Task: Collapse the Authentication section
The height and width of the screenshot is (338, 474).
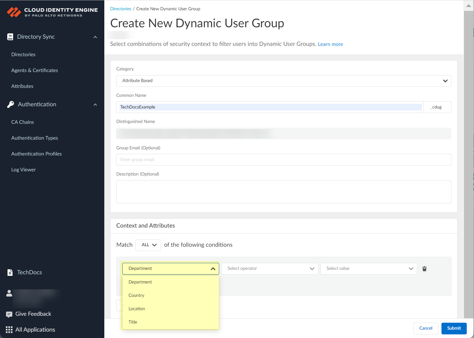Action: point(95,105)
